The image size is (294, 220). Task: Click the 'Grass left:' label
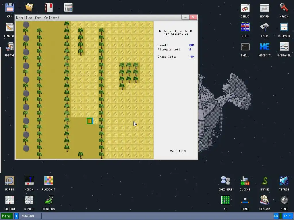click(x=167, y=56)
